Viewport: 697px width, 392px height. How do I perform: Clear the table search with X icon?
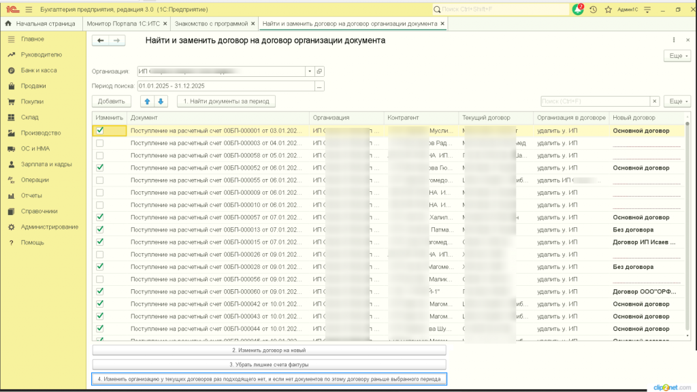(x=655, y=101)
